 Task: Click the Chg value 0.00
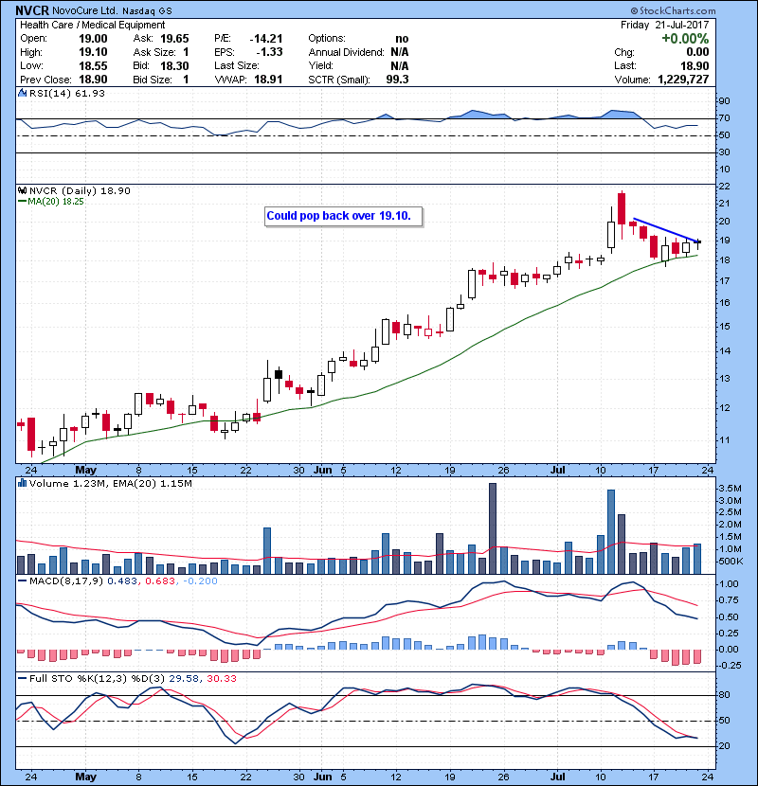(x=697, y=52)
